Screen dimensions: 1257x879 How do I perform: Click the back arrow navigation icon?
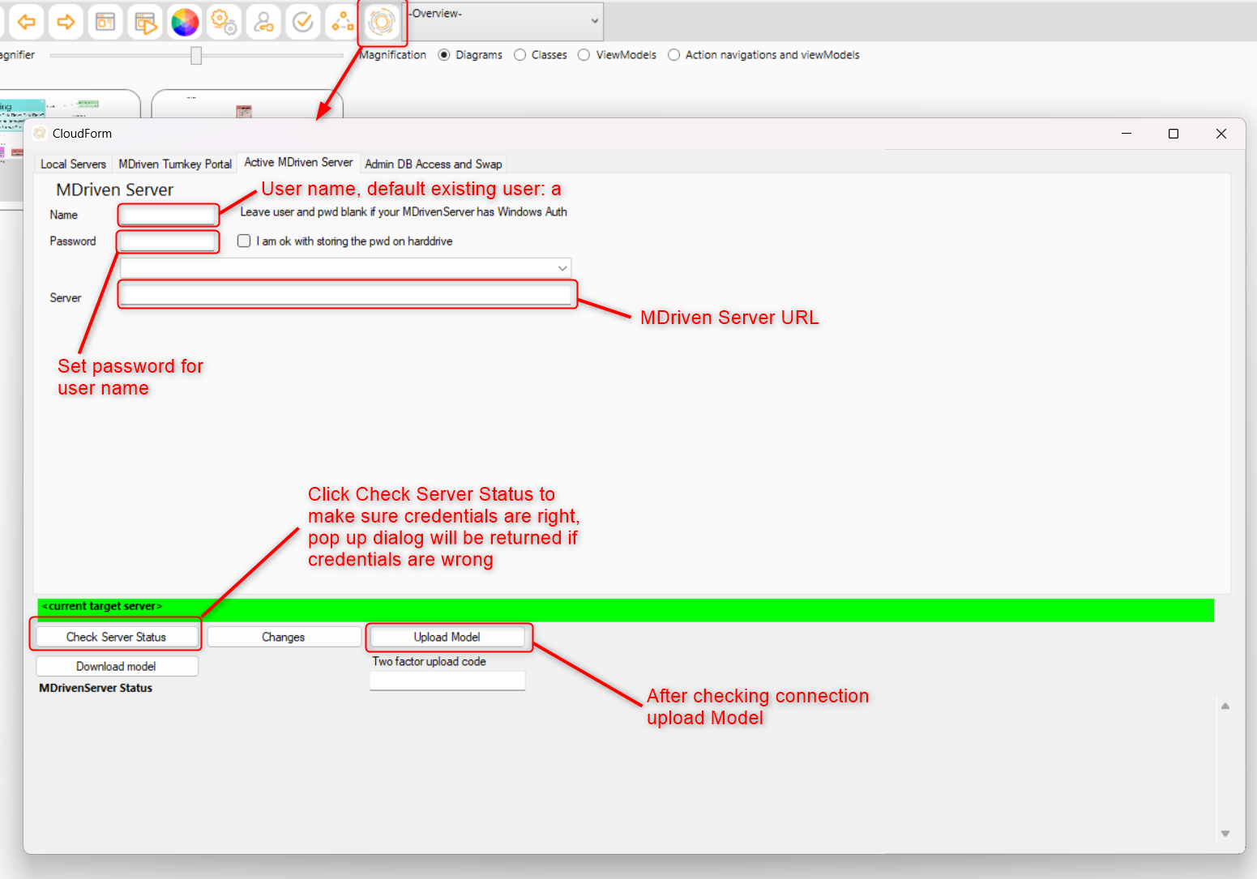(27, 22)
